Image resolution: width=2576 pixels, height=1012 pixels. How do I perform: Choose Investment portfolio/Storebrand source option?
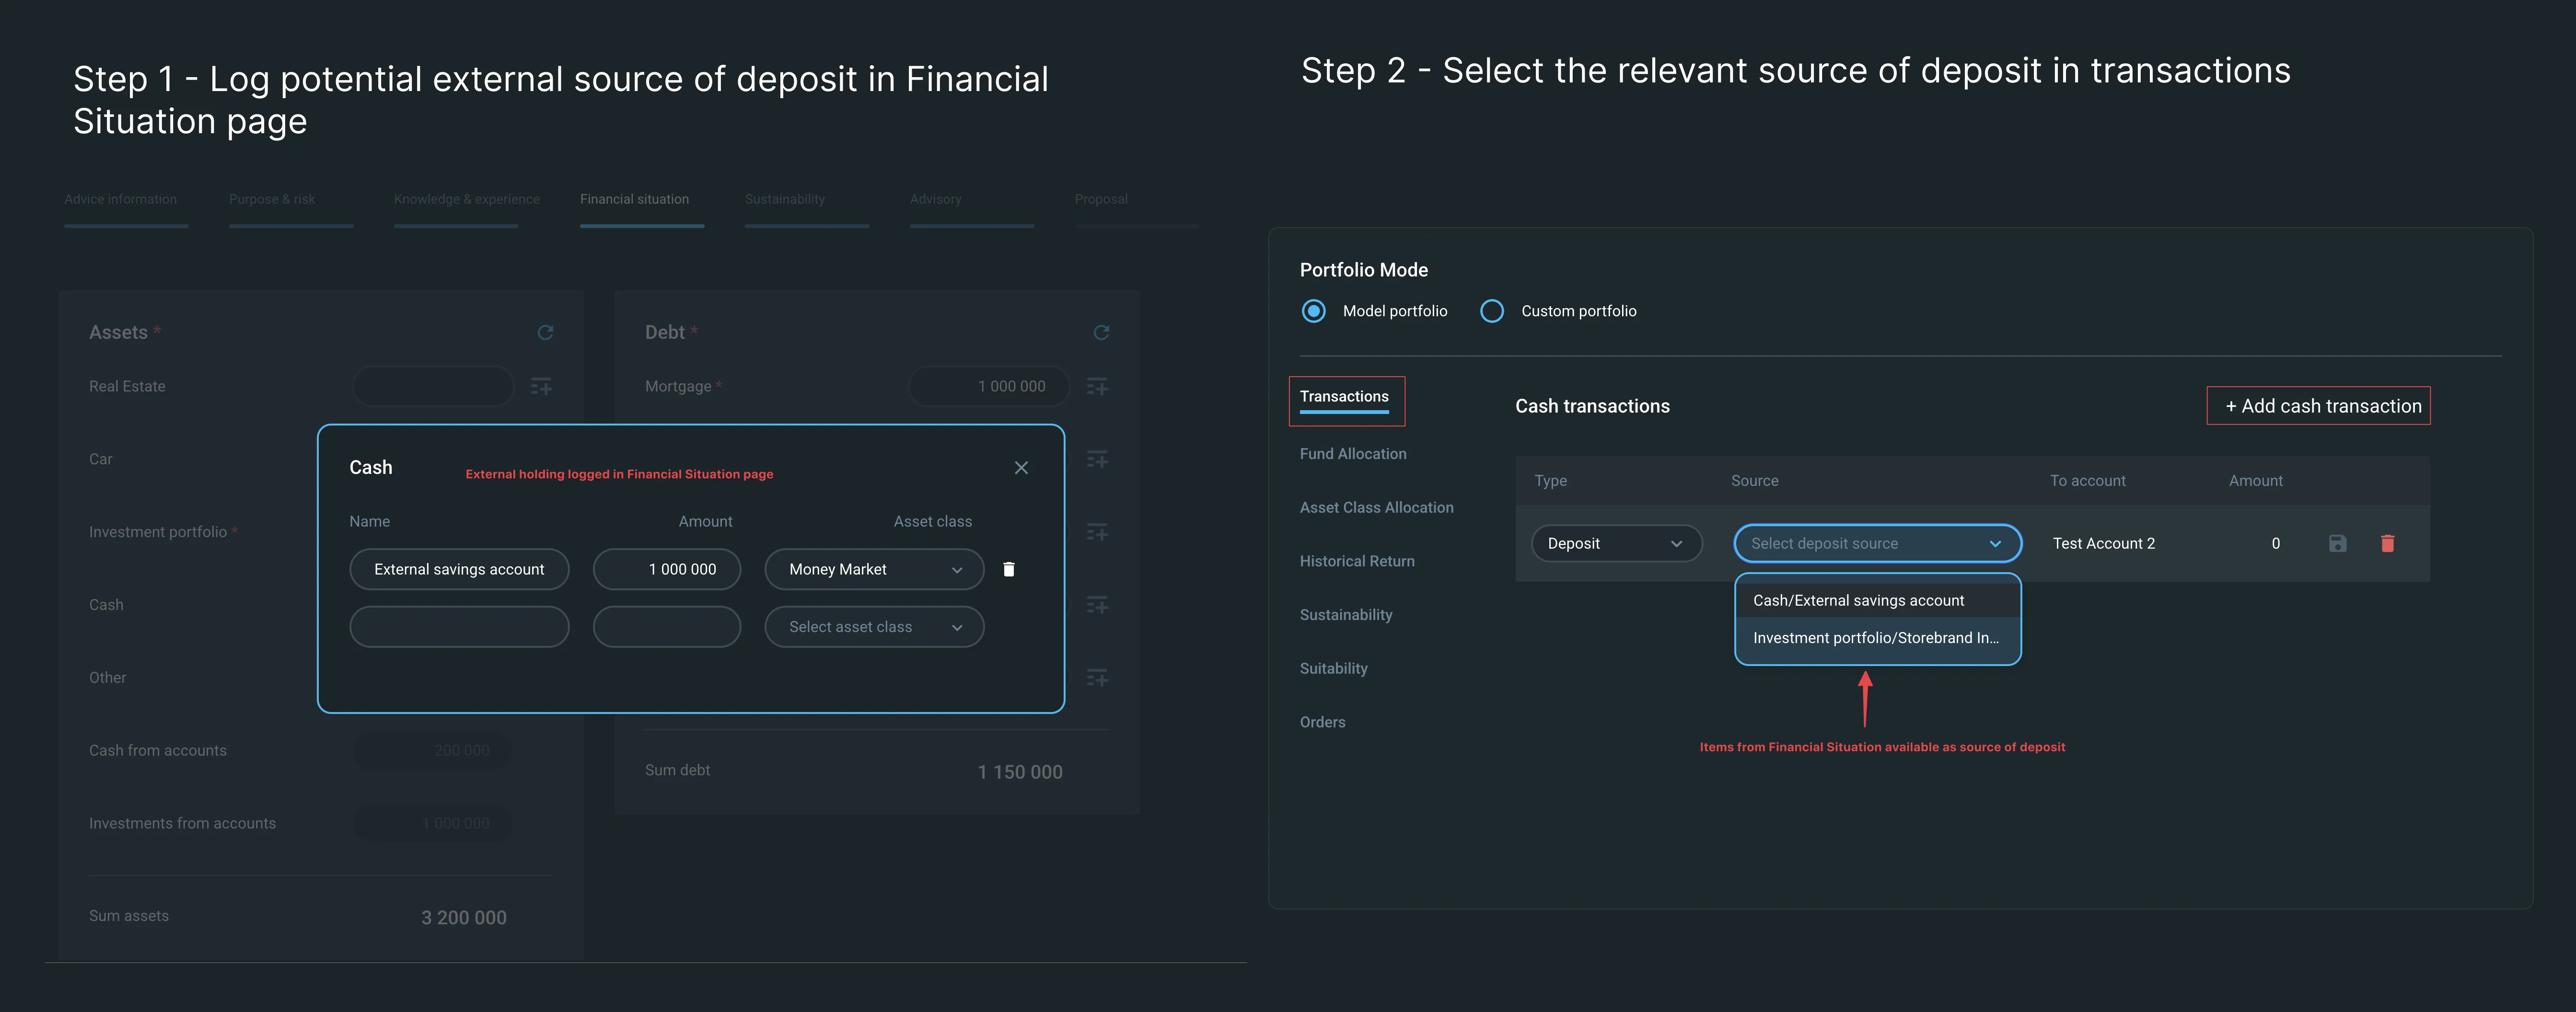1877,638
